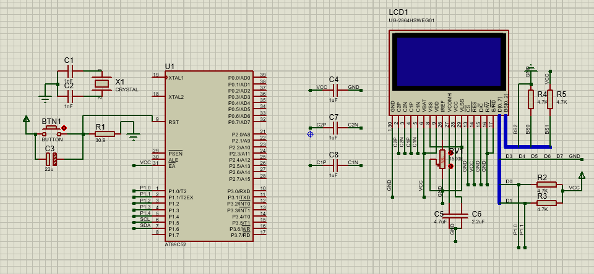Select potentiometer RV1

point(442,159)
